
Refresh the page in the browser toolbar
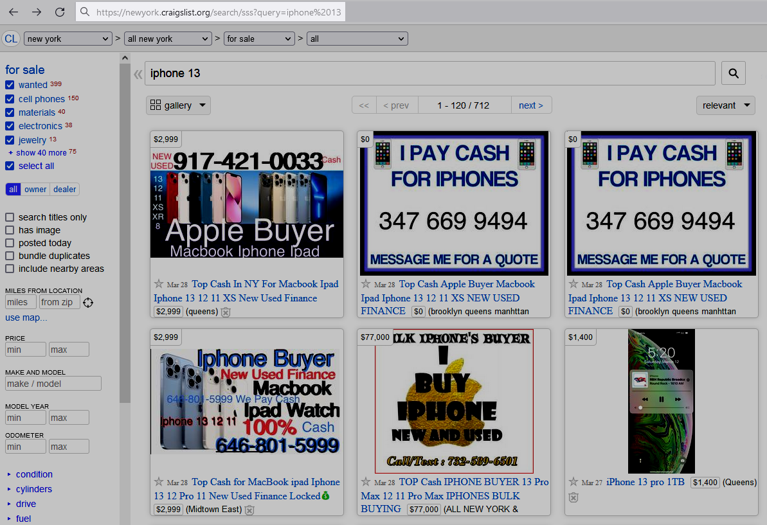coord(60,12)
